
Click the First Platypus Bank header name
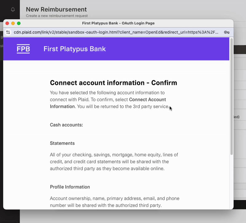(74, 49)
